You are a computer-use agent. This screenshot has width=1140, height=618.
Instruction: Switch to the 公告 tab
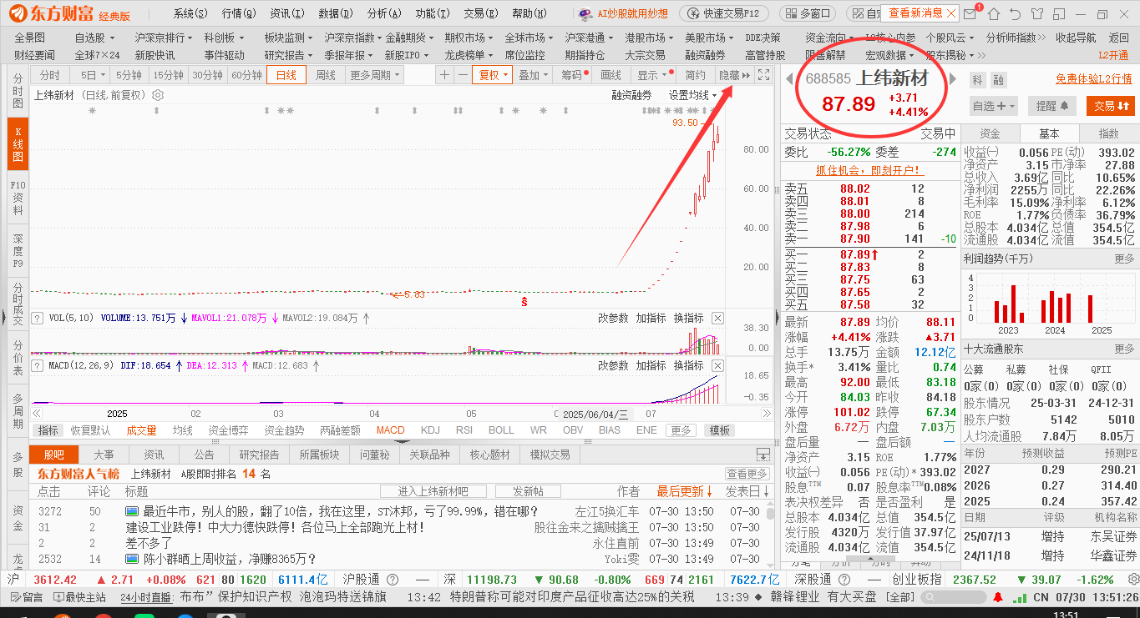pos(204,455)
